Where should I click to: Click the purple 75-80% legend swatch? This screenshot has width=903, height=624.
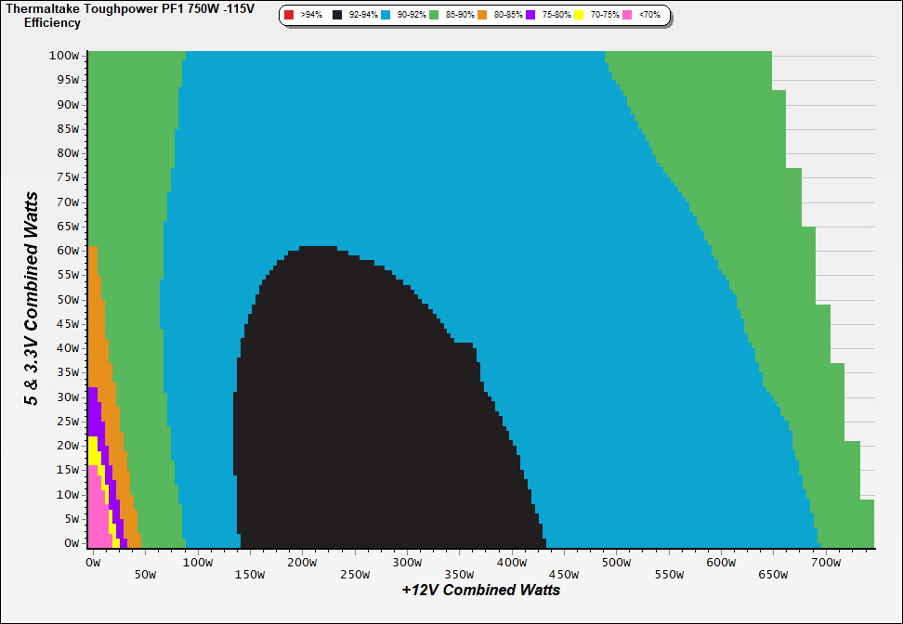(530, 16)
